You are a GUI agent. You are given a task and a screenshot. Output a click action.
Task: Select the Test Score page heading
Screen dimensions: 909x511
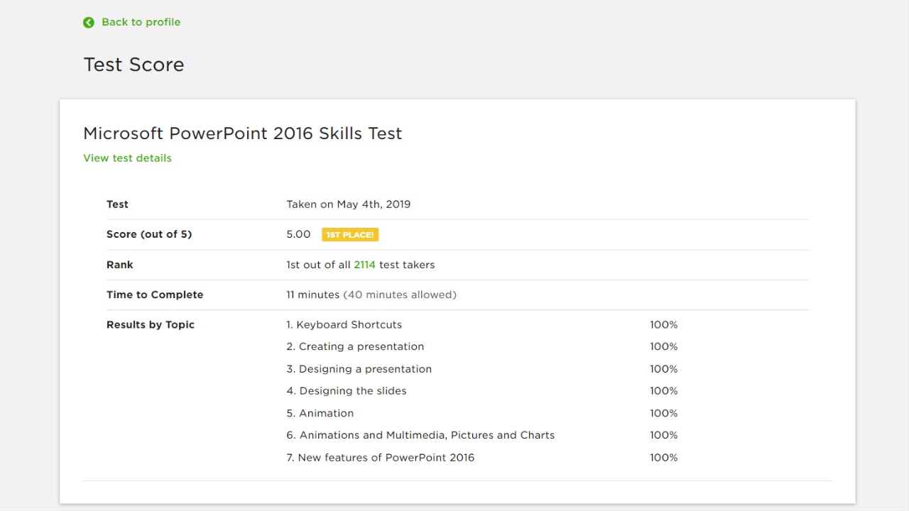(134, 65)
